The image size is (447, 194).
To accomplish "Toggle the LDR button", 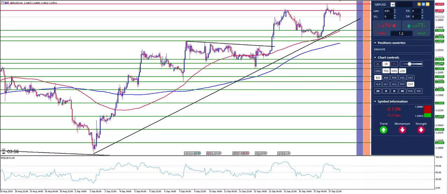I will pos(402,71).
